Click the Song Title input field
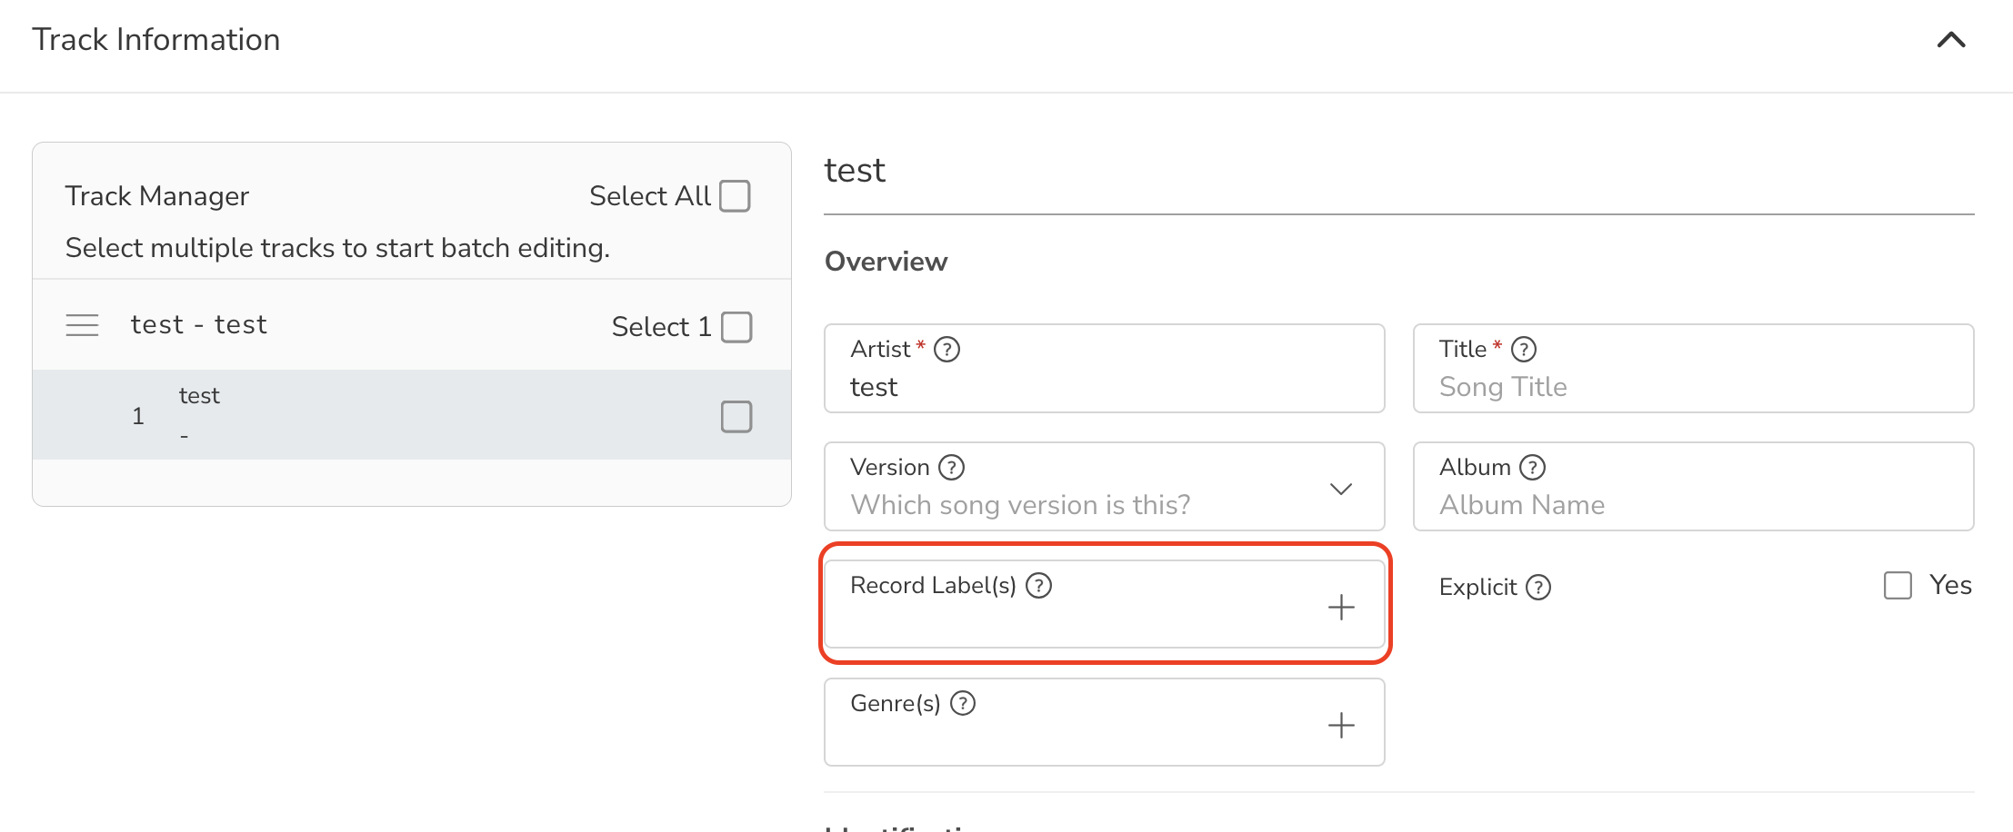This screenshot has height=832, width=2013. (x=1693, y=369)
